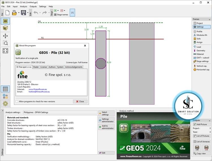
Task: Open the Vertical cap. frame
Action: coord(202,66)
